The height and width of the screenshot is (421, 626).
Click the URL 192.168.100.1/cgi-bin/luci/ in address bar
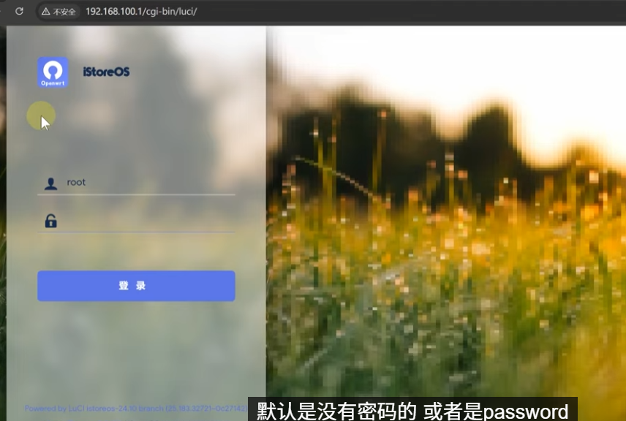(141, 12)
